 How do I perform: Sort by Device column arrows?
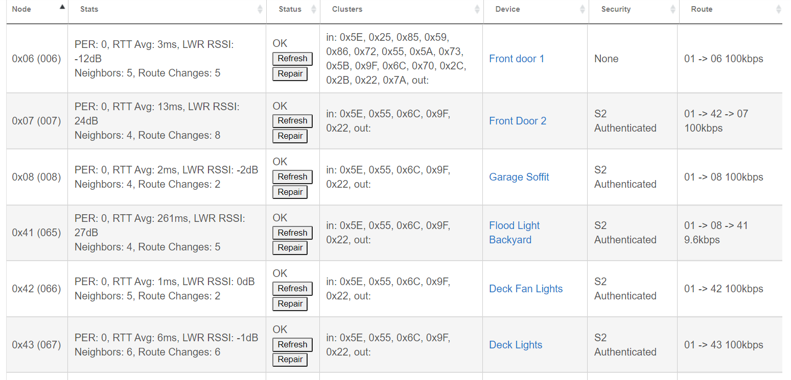point(583,9)
